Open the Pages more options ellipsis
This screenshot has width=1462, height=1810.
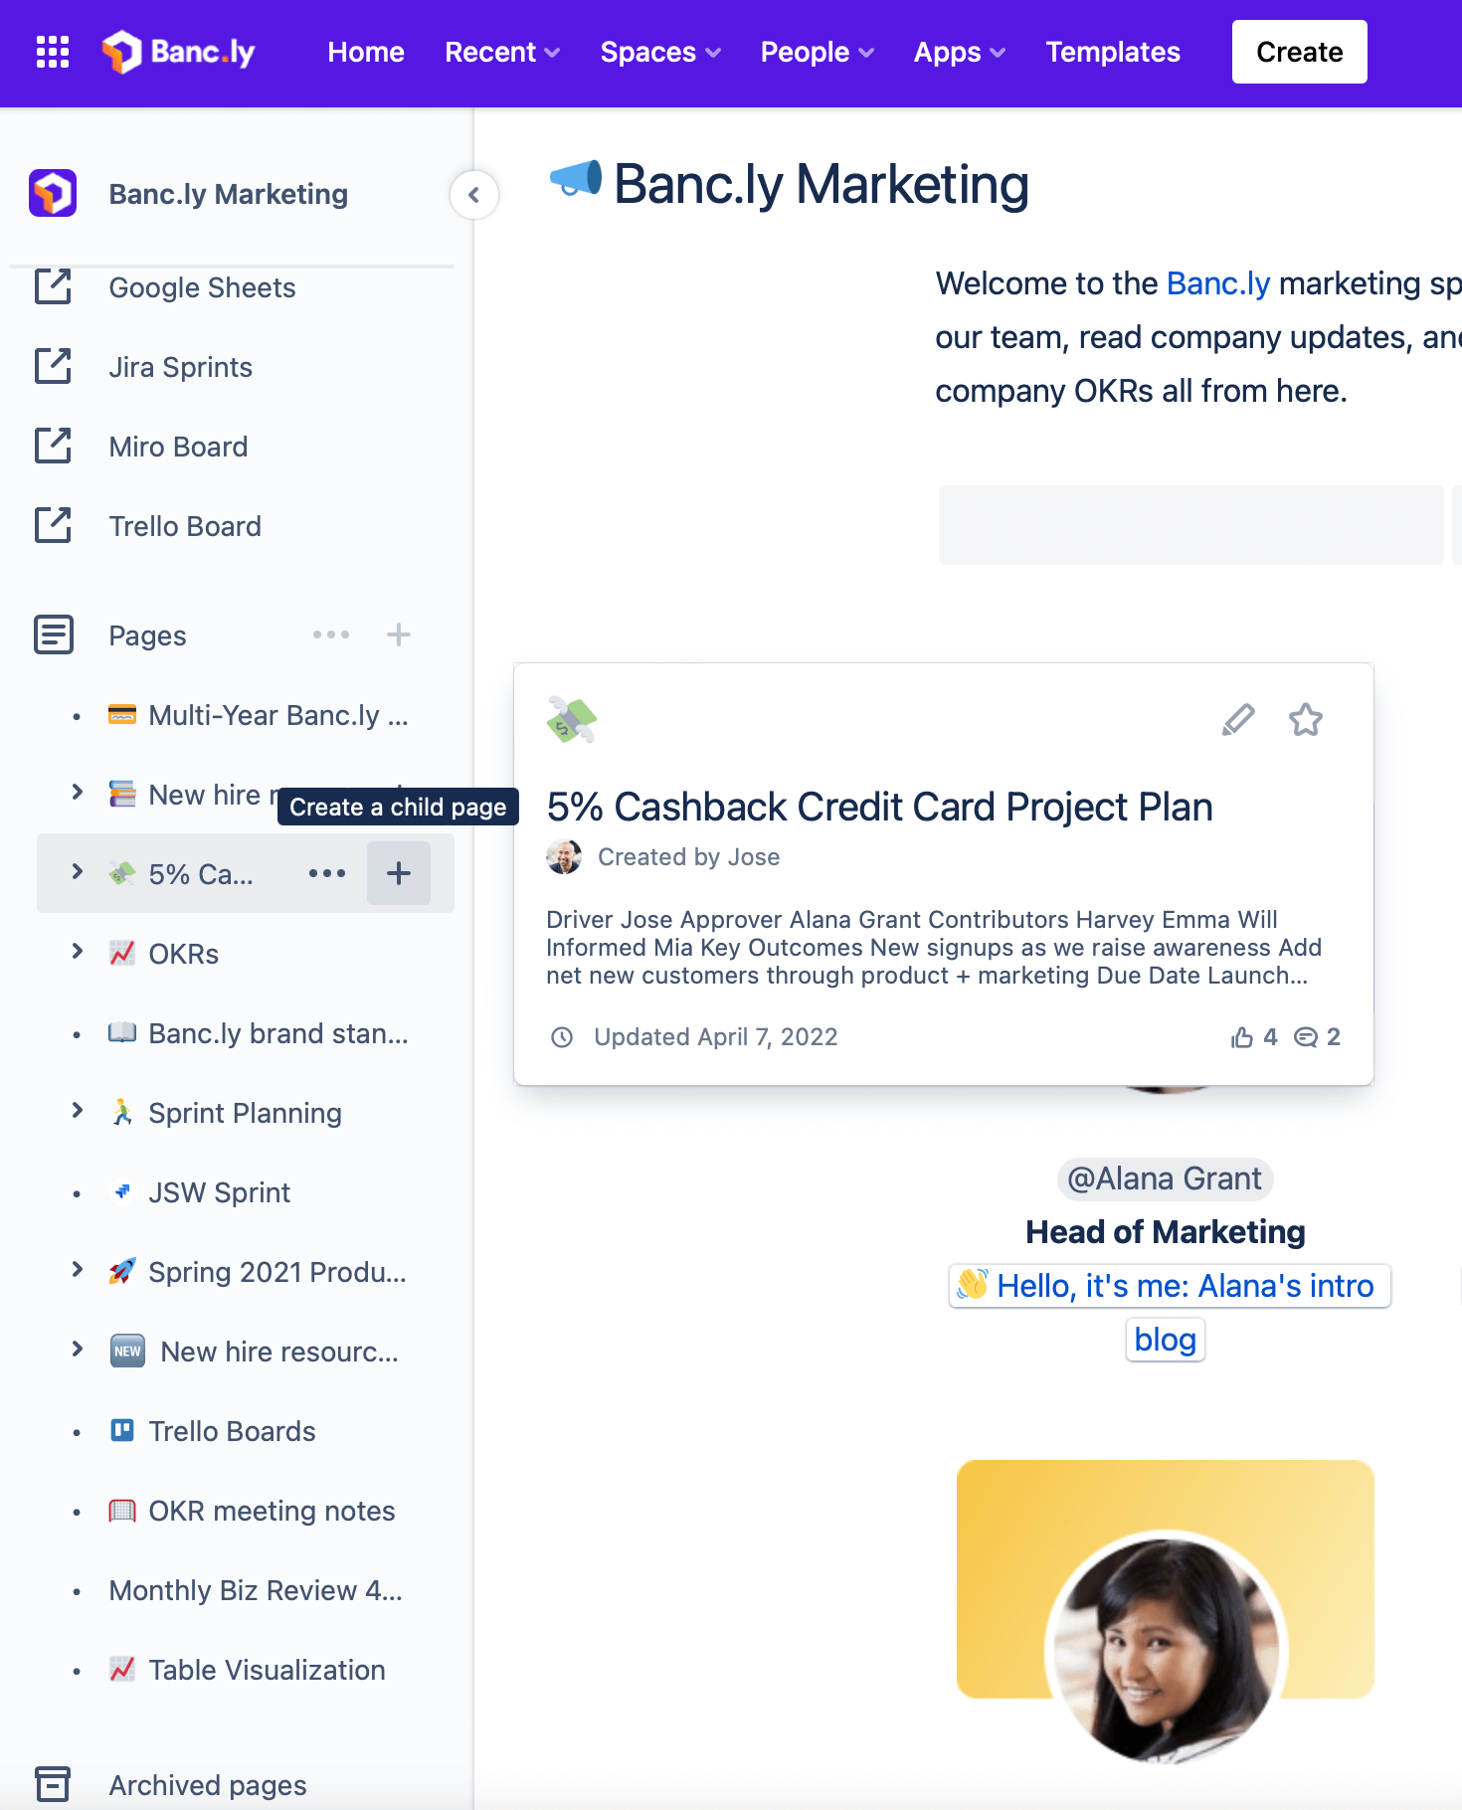[x=331, y=634]
